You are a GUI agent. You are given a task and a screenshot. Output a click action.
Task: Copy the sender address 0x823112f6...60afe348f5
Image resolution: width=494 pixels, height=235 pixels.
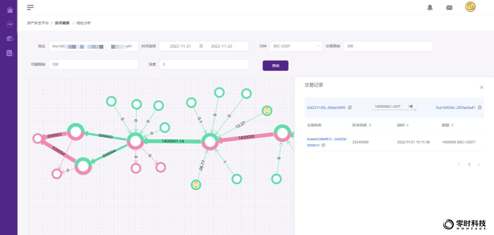tap(350, 108)
